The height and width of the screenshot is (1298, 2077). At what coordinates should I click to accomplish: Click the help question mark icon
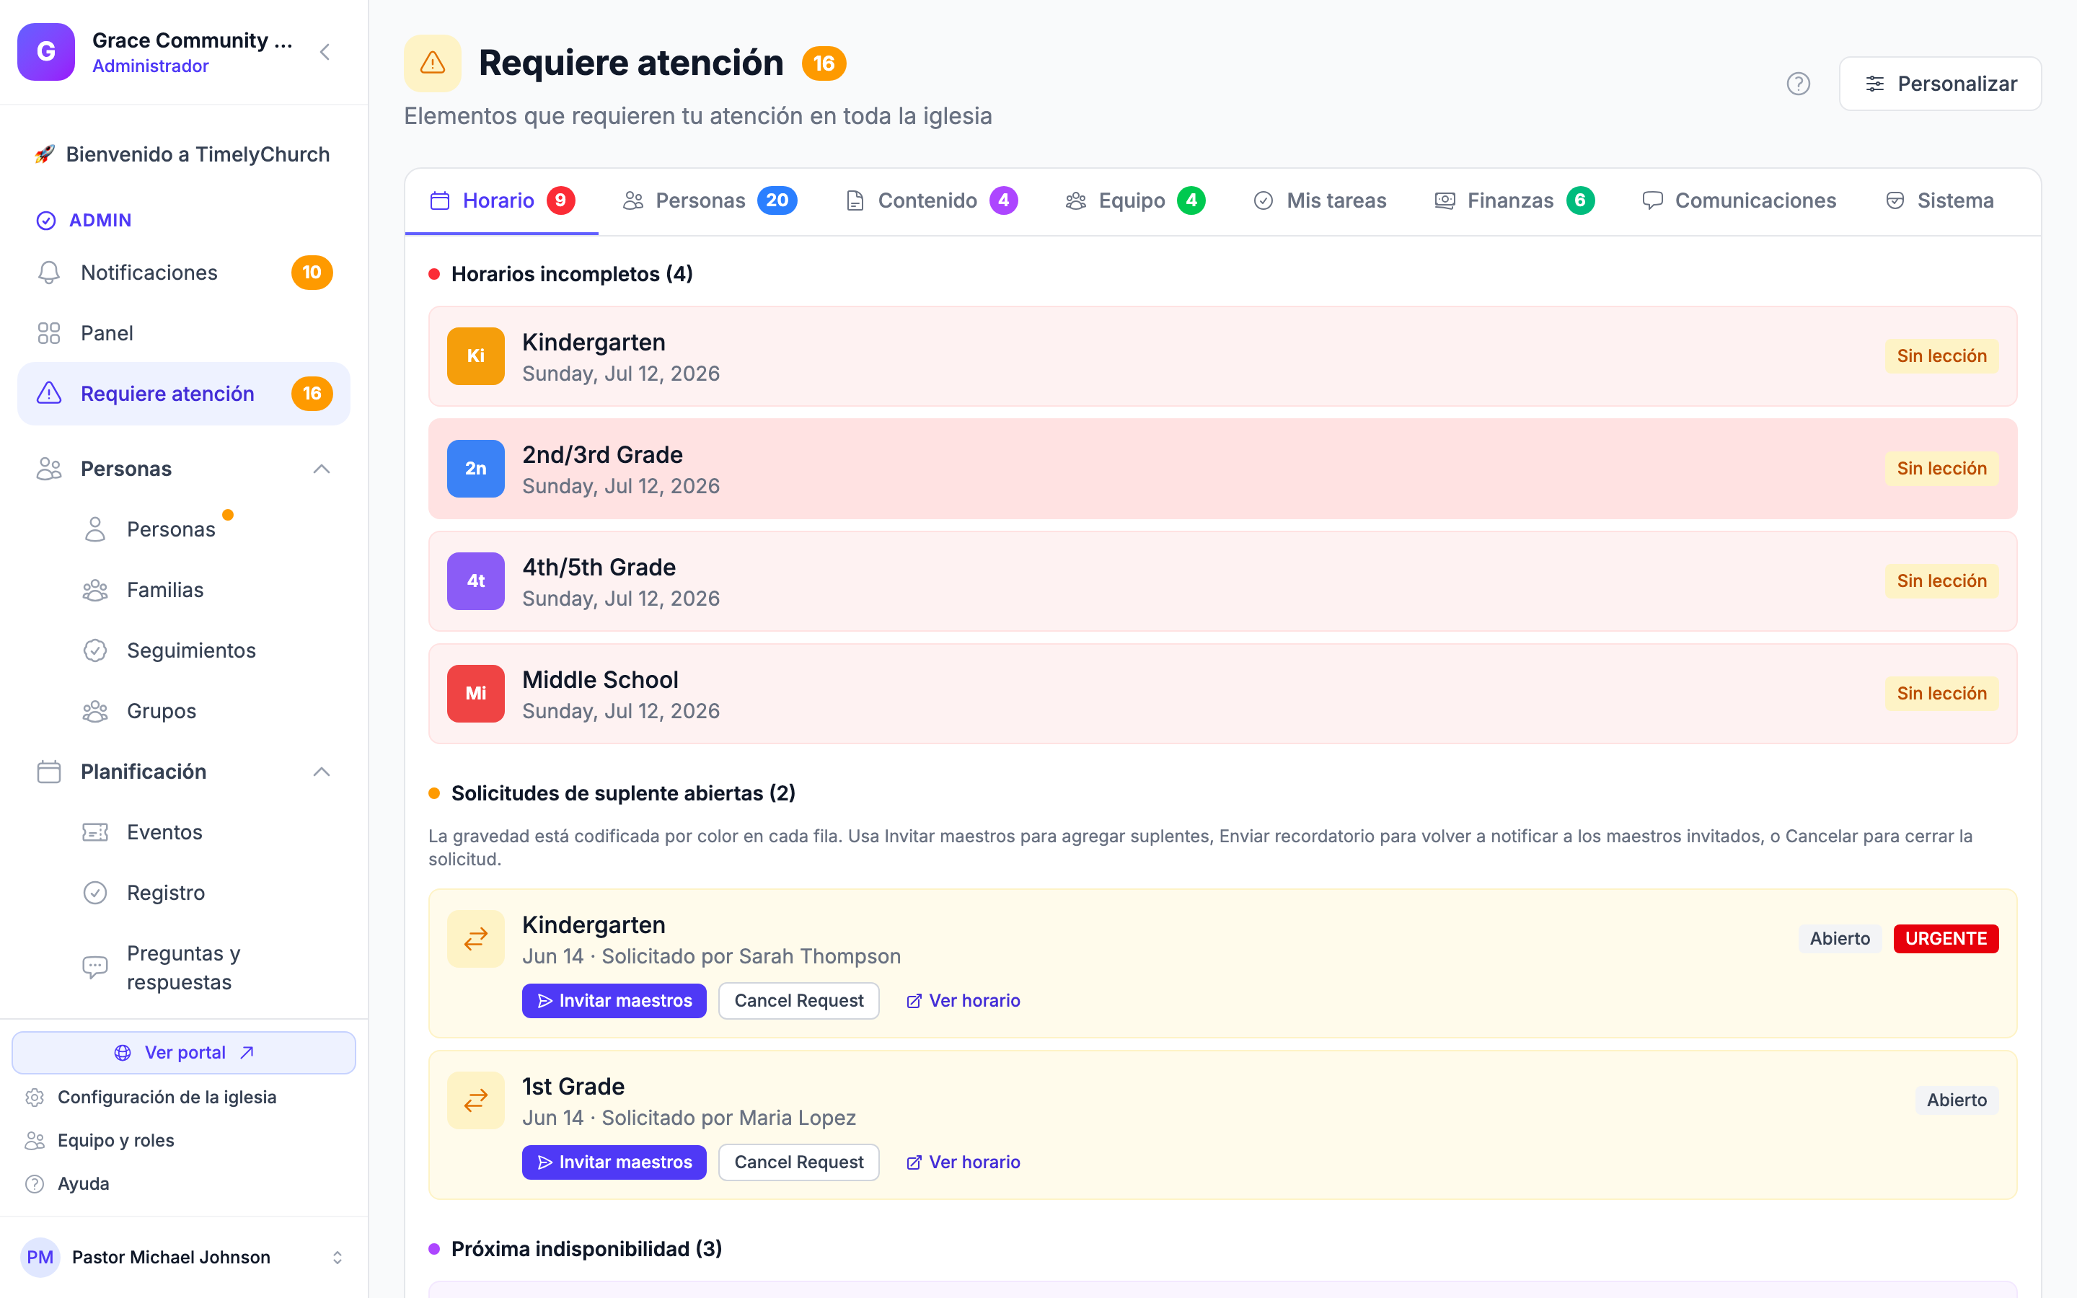1798,83
